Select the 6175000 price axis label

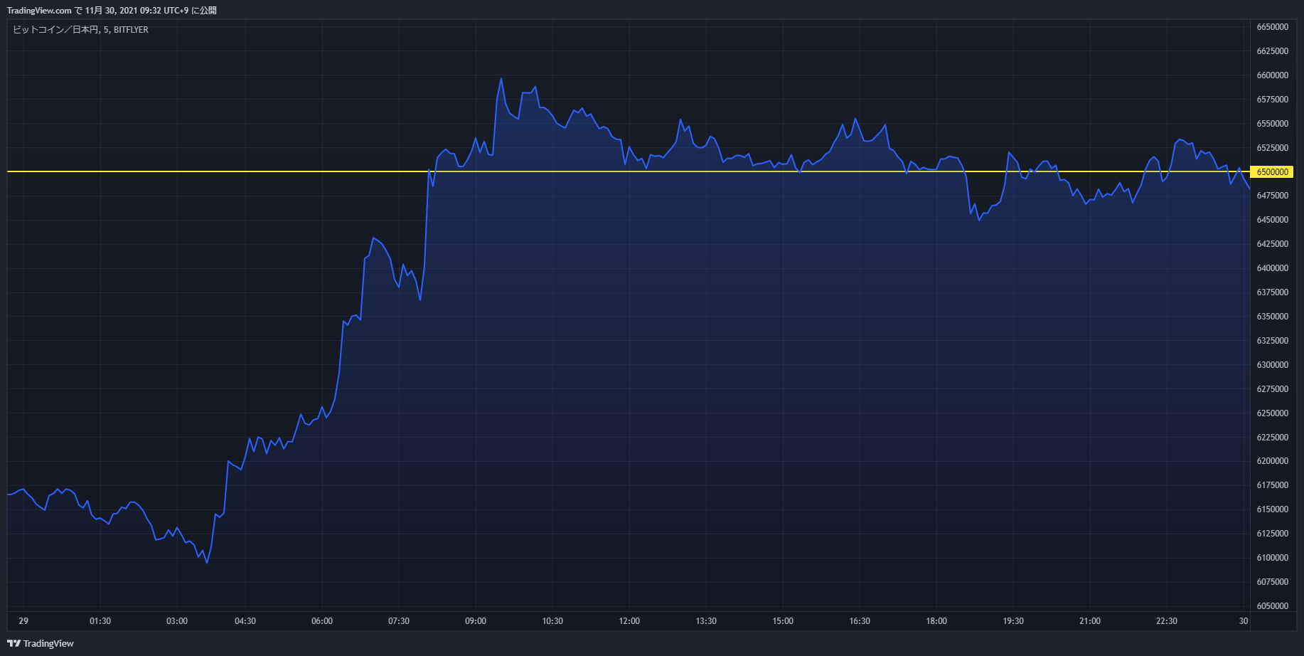[x=1273, y=485]
